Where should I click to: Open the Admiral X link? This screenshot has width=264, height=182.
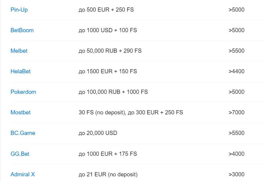point(22,175)
